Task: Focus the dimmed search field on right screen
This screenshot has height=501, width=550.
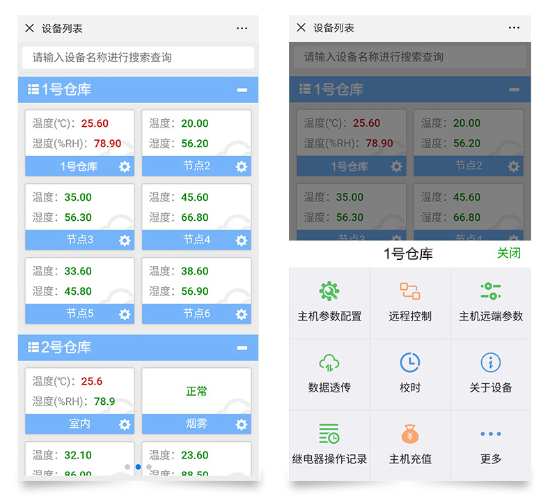Action: (409, 57)
